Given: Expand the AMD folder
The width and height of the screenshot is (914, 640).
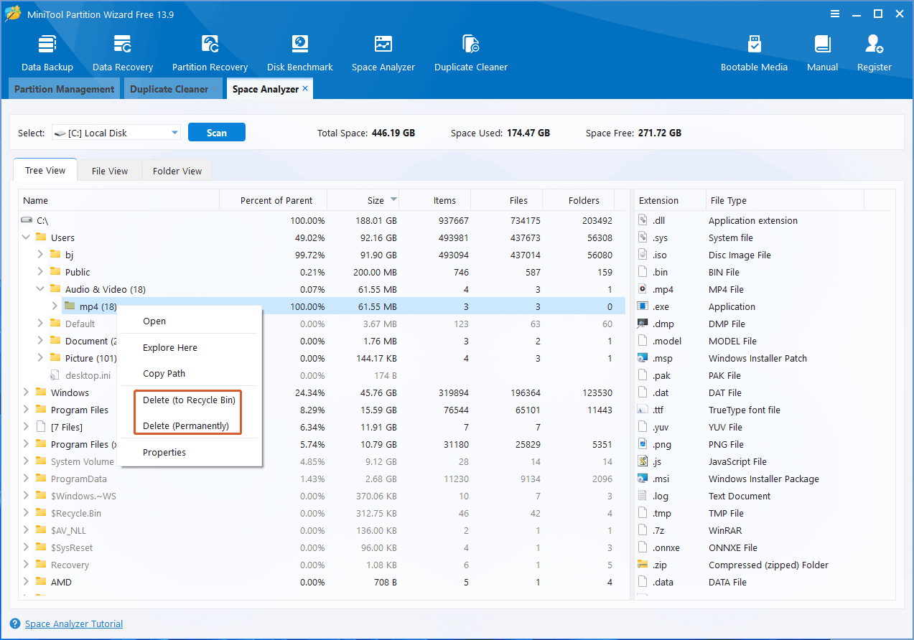Looking at the screenshot, I should [x=27, y=582].
